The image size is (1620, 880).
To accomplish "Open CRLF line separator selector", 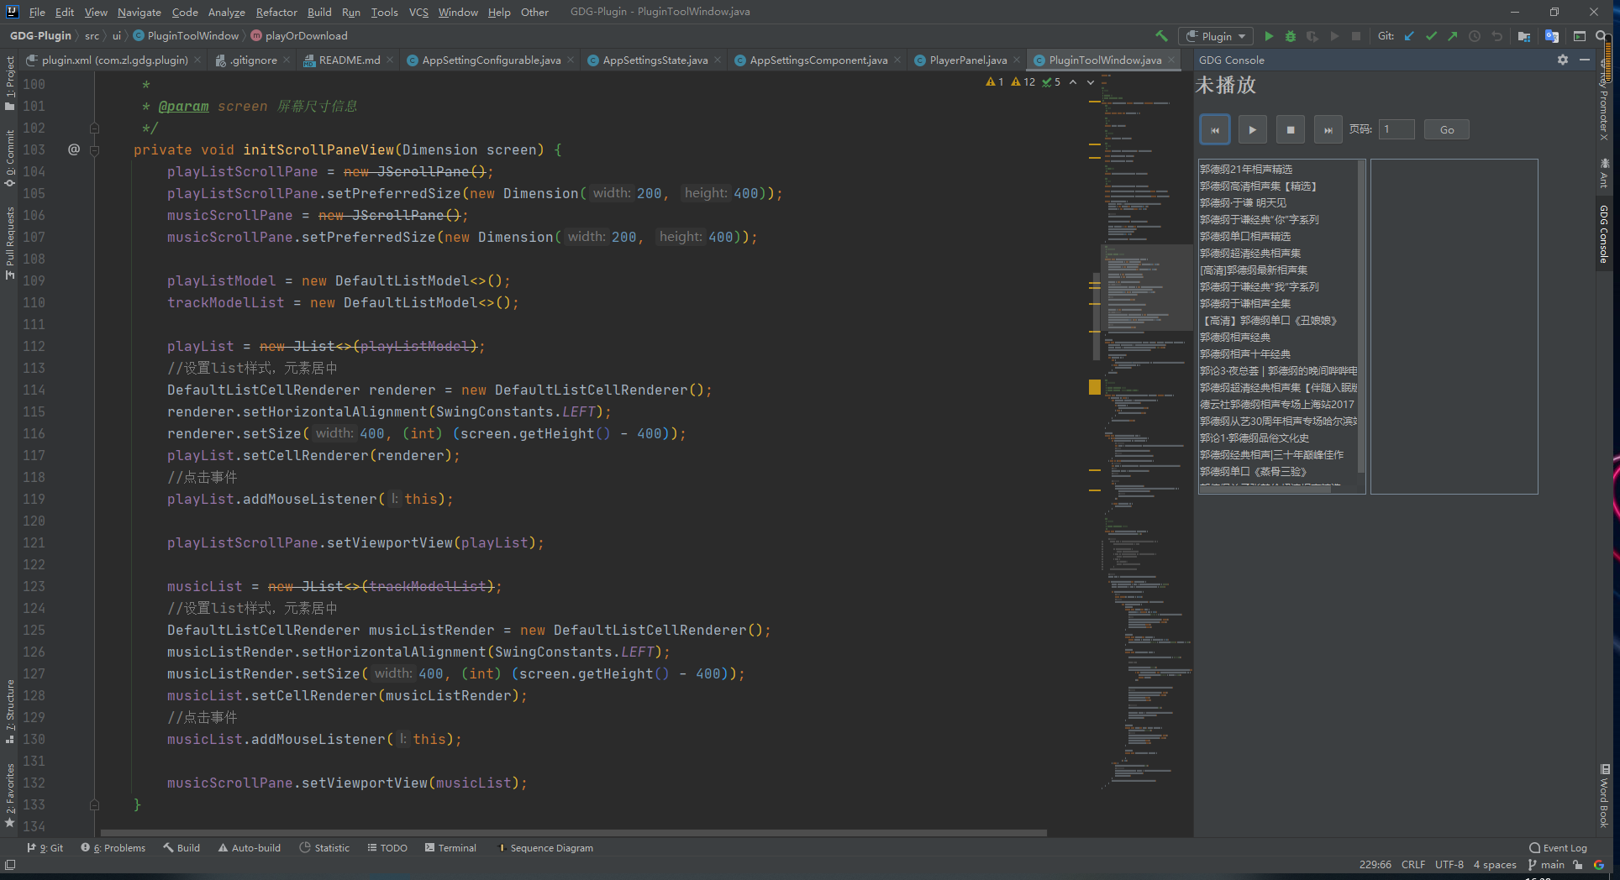I will pyautogui.click(x=1413, y=865).
